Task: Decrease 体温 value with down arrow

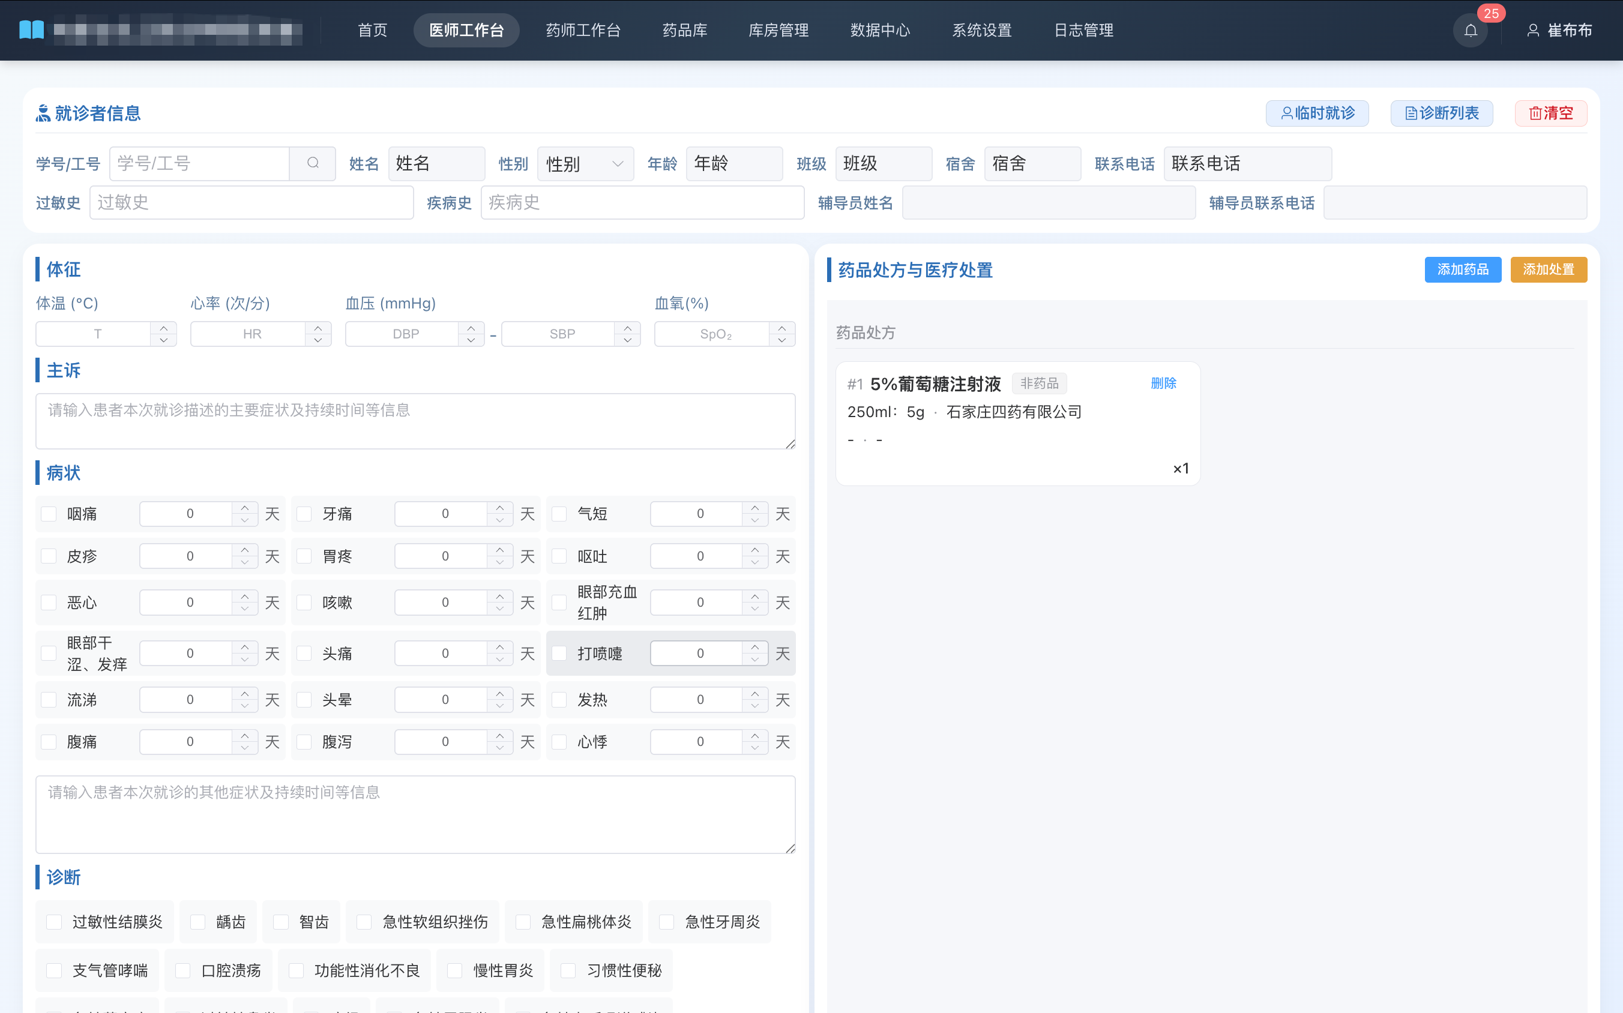Action: pyautogui.click(x=163, y=340)
